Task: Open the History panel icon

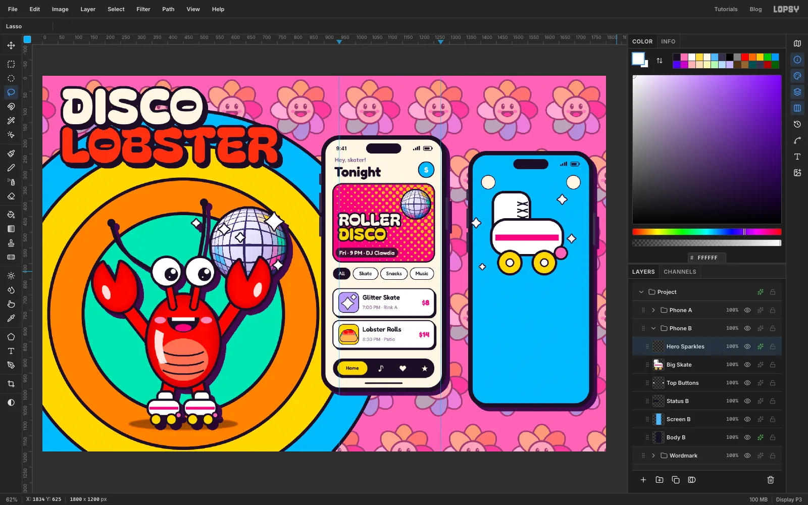Action: 797,124
